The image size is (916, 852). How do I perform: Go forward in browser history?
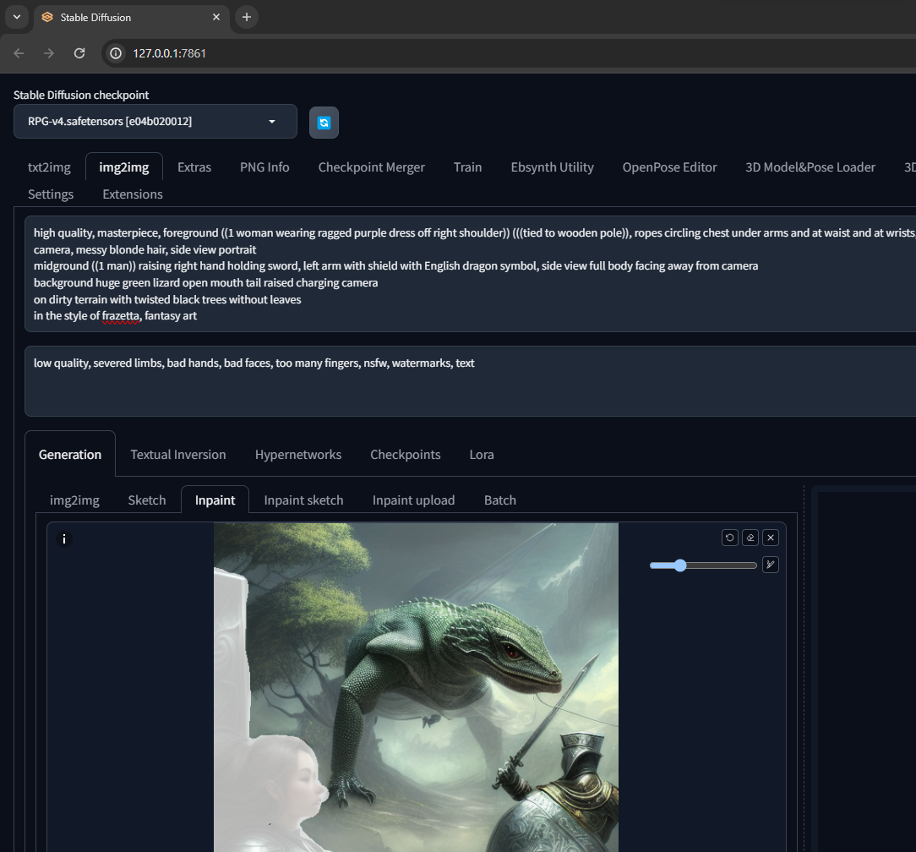point(49,53)
